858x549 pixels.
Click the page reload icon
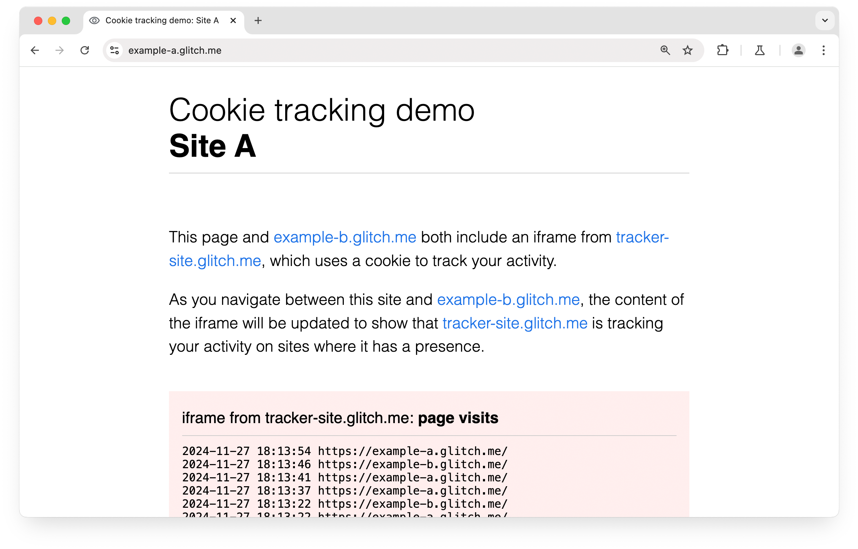coord(85,51)
